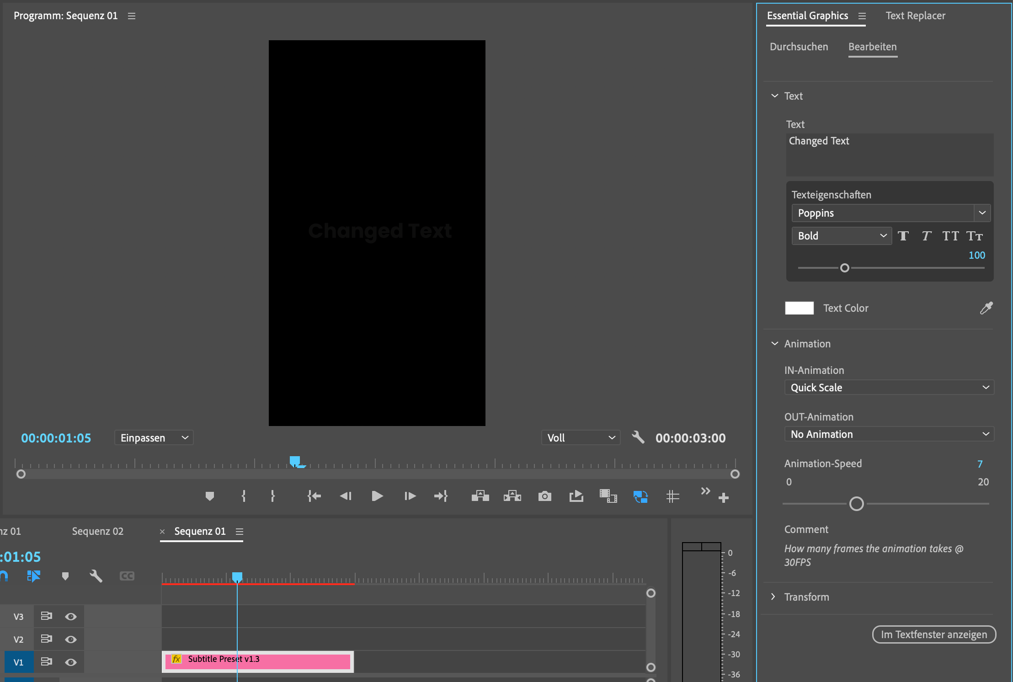Toggle All Caps text formatting
Viewport: 1013px width, 682px height.
point(951,236)
